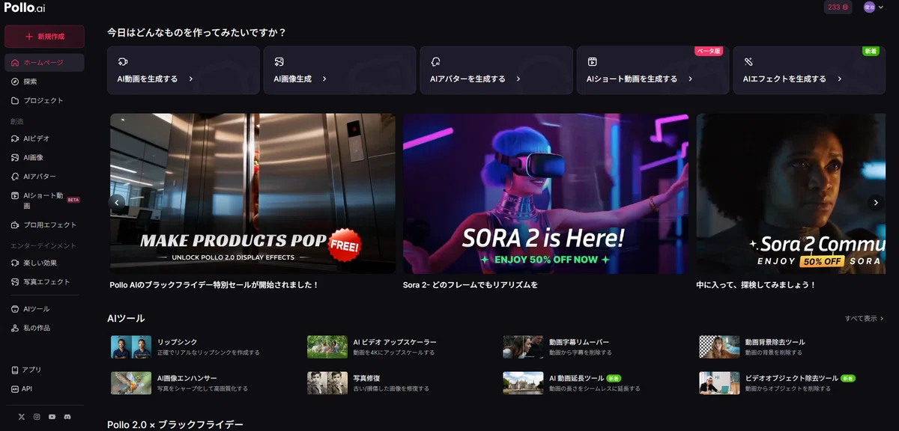Image resolution: width=899 pixels, height=431 pixels.
Task: Click the AI 動画延長ツール thumbnail
Action: (x=523, y=383)
